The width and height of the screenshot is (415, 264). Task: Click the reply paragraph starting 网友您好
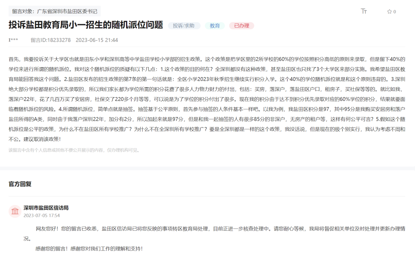pyautogui.click(x=154, y=228)
